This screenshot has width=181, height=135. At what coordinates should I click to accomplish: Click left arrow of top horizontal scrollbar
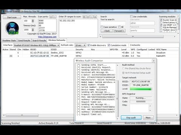[100, 37]
